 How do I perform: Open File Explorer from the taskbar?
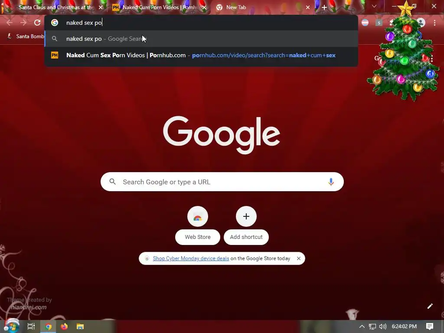[80, 326]
